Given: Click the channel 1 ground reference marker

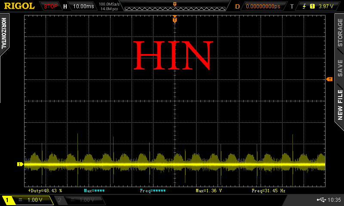Looking at the screenshot, I should point(19,164).
